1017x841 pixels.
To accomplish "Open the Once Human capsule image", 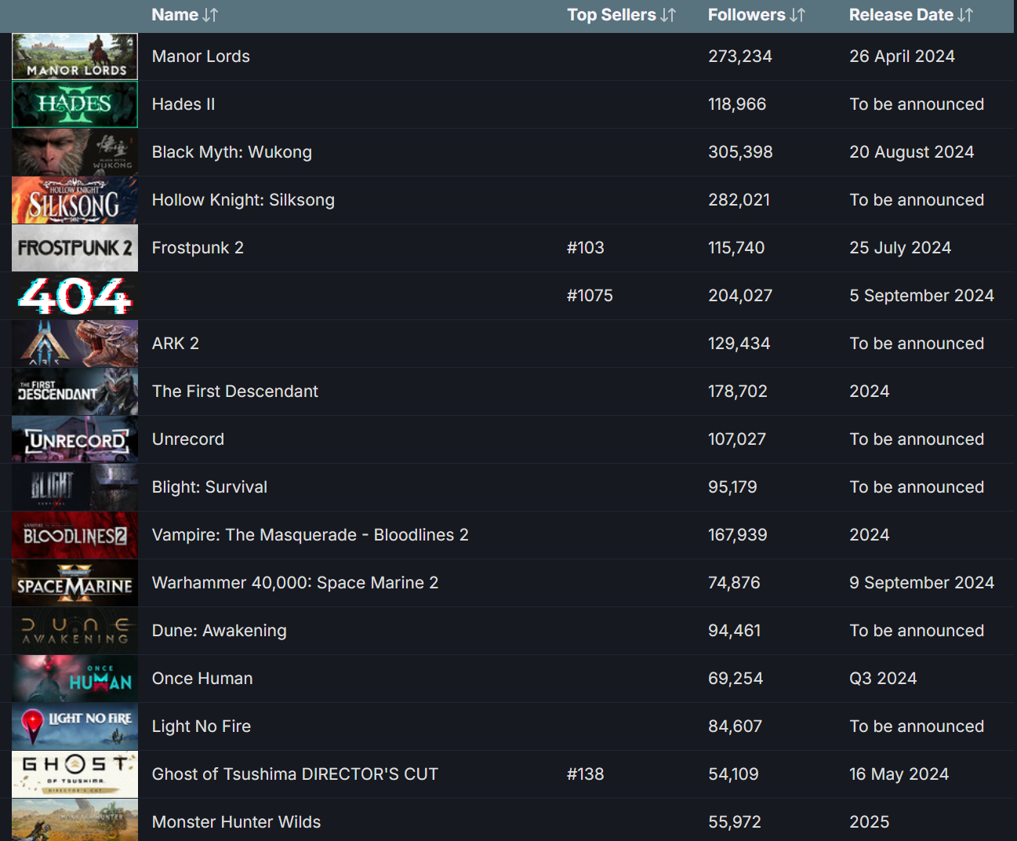I will point(74,679).
